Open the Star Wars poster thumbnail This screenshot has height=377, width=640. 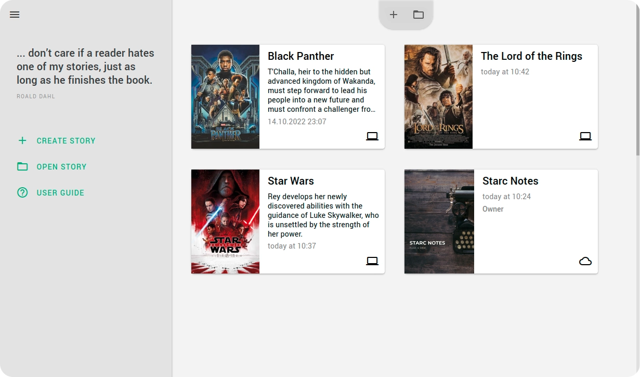click(225, 222)
